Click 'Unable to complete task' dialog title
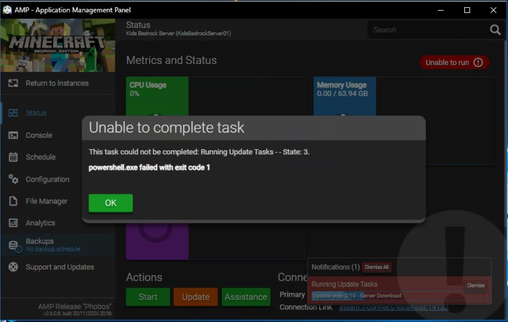Screen dimensions: 508x322 (166, 127)
